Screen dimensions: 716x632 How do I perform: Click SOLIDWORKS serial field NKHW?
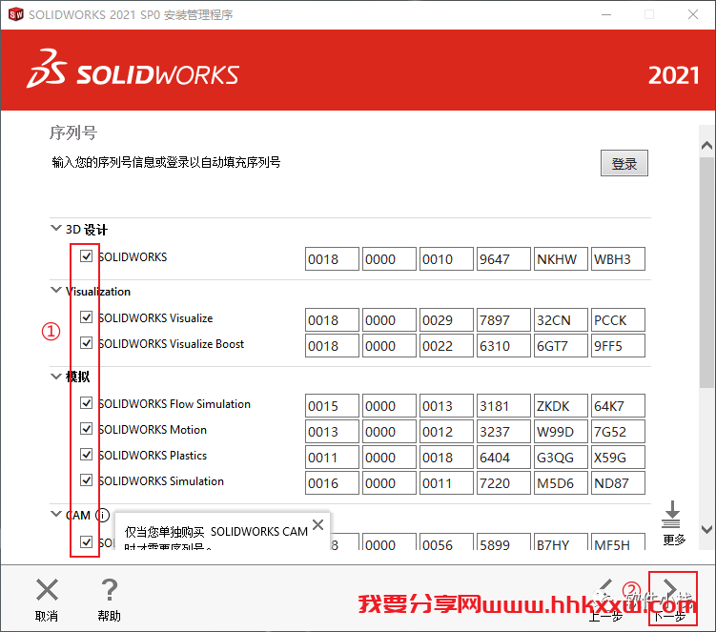pyautogui.click(x=561, y=259)
